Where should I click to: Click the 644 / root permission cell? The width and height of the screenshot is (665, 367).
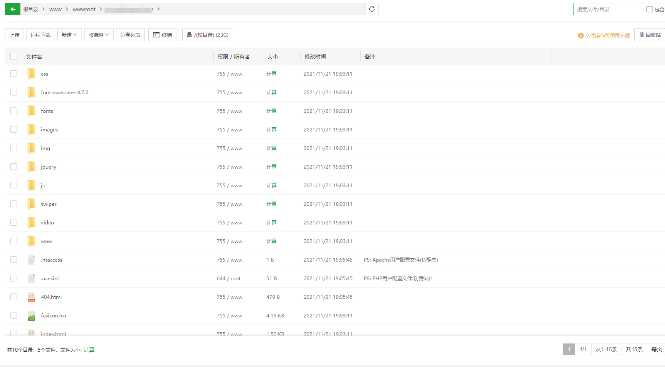coord(229,278)
